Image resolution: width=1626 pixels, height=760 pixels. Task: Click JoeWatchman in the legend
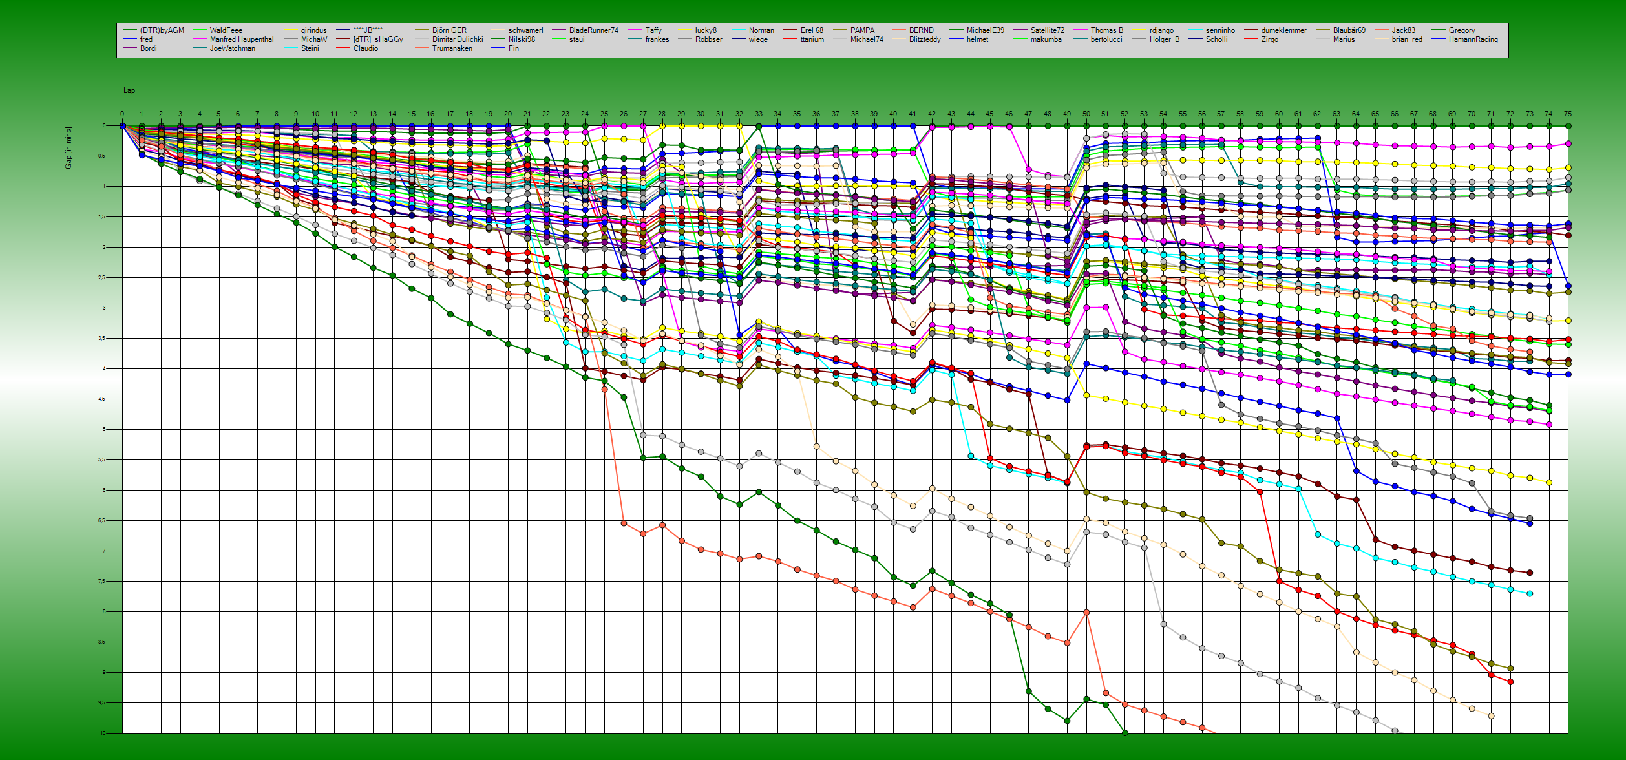point(232,48)
